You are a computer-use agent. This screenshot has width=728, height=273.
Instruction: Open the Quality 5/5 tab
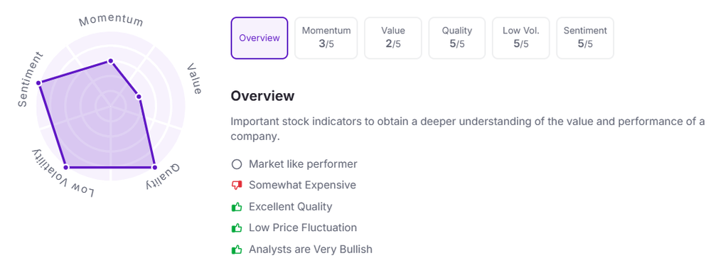[x=457, y=38]
